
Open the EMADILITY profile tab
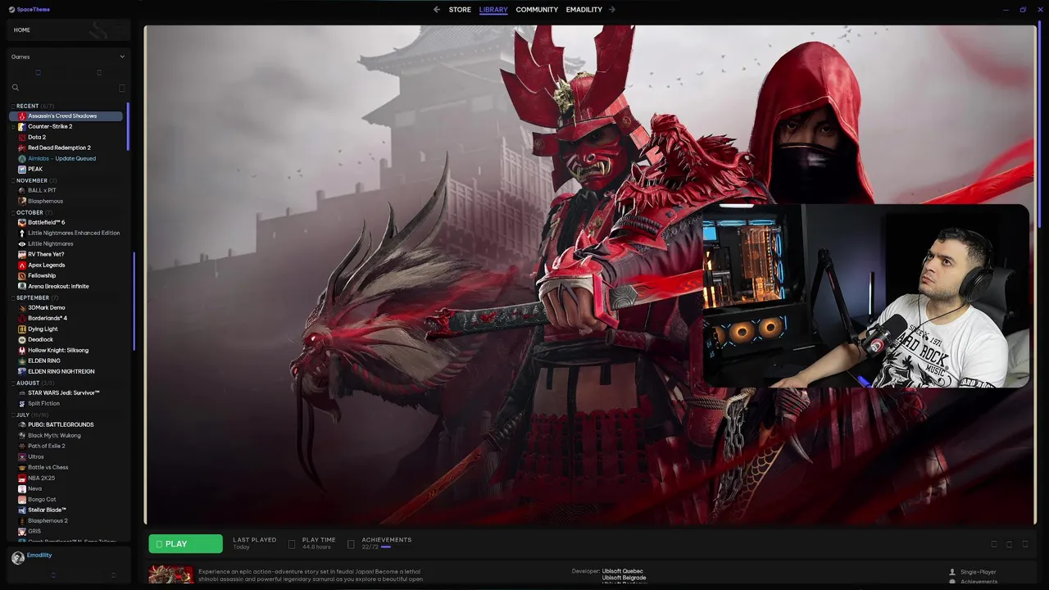[584, 10]
